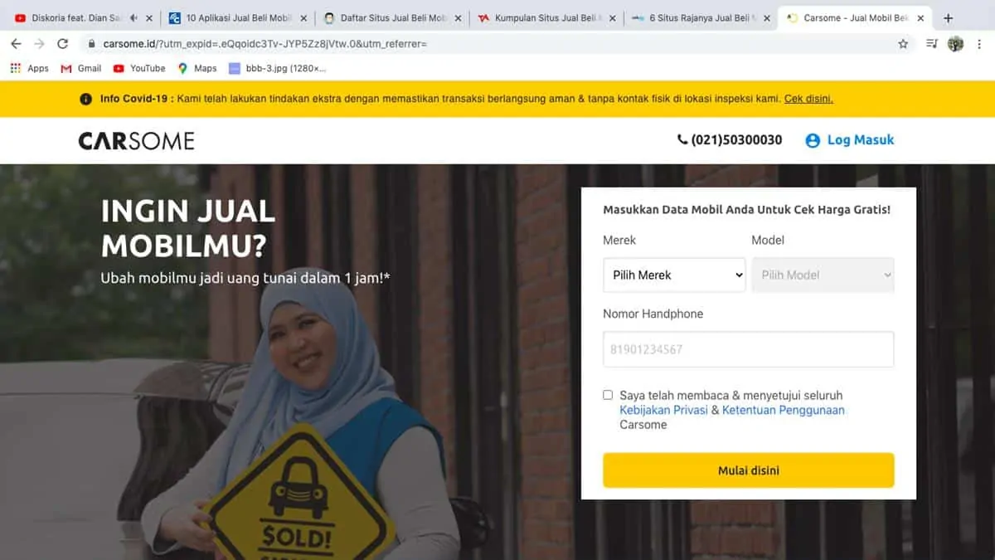Open a new browser tab
This screenshot has height=560, width=995.
[x=949, y=18]
